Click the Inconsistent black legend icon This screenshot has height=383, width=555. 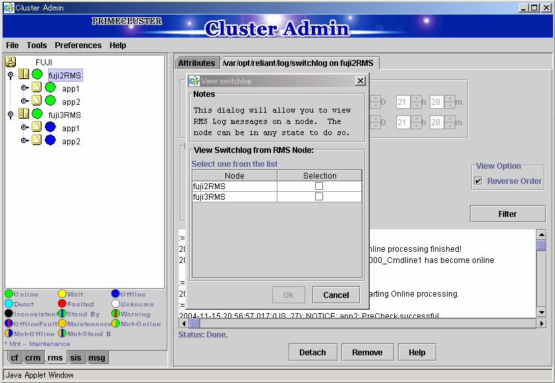(x=9, y=314)
